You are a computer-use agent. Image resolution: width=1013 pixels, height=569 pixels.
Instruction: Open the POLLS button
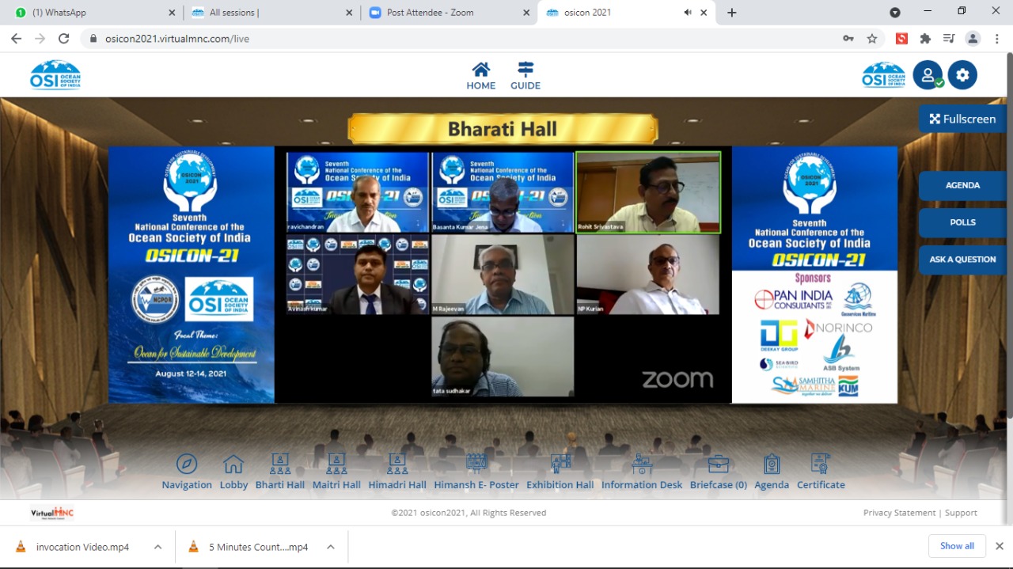pyautogui.click(x=962, y=222)
